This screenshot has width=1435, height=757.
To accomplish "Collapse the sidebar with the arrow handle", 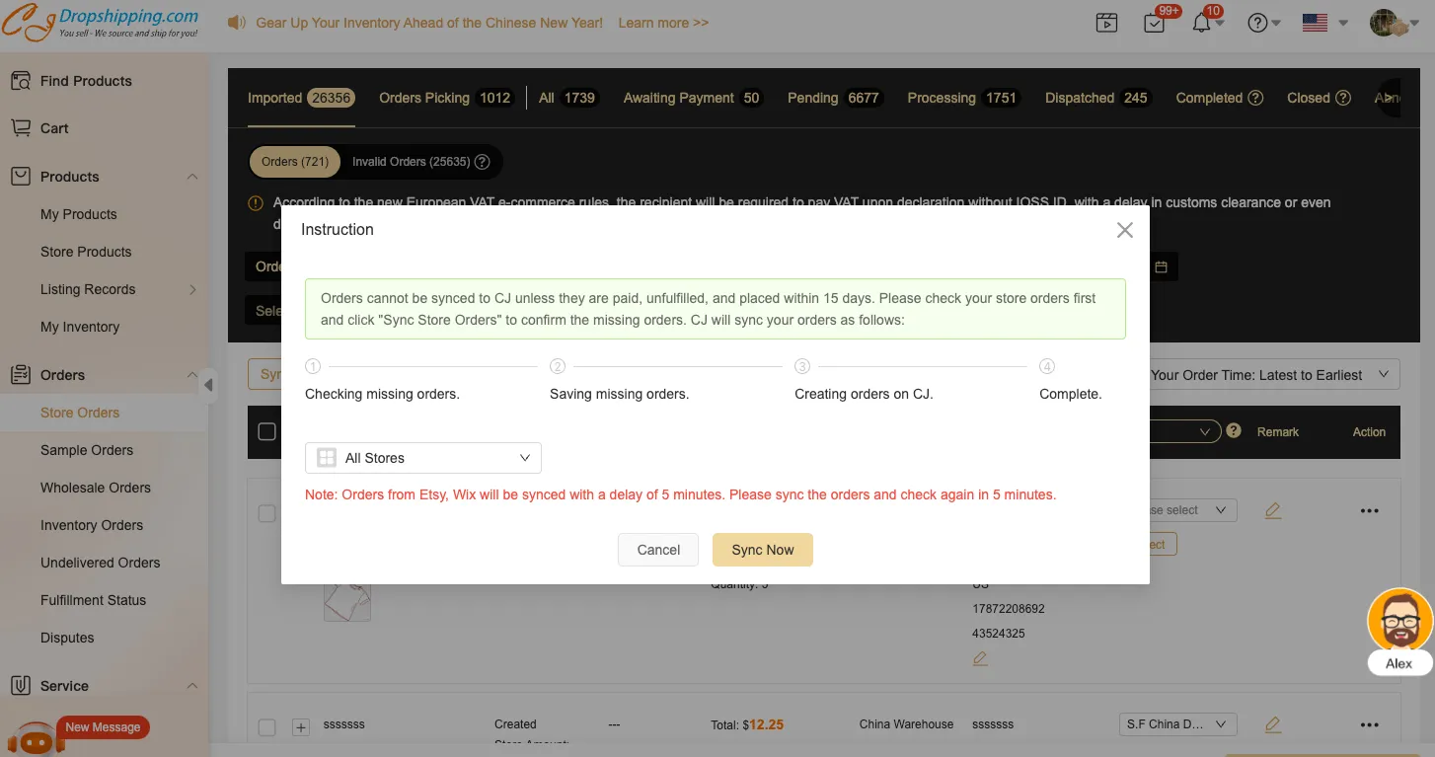I will [x=208, y=385].
